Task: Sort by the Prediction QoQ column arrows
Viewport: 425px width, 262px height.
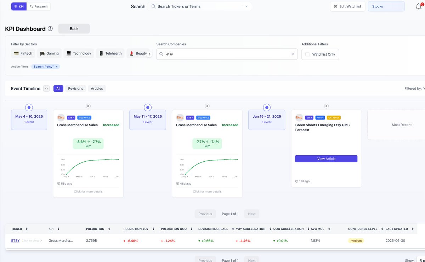Action: [x=191, y=229]
